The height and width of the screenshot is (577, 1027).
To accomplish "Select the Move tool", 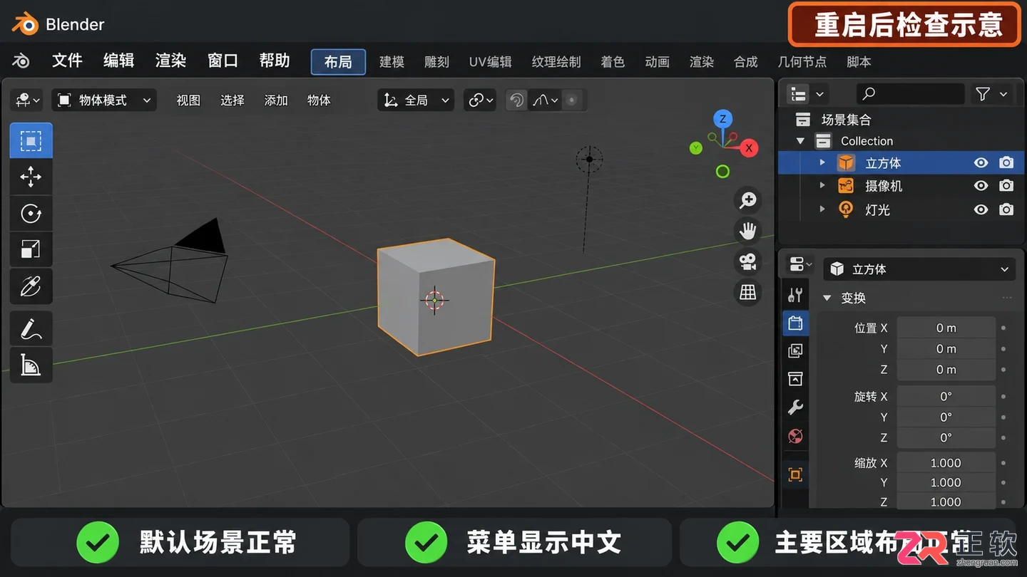I will pyautogui.click(x=31, y=177).
